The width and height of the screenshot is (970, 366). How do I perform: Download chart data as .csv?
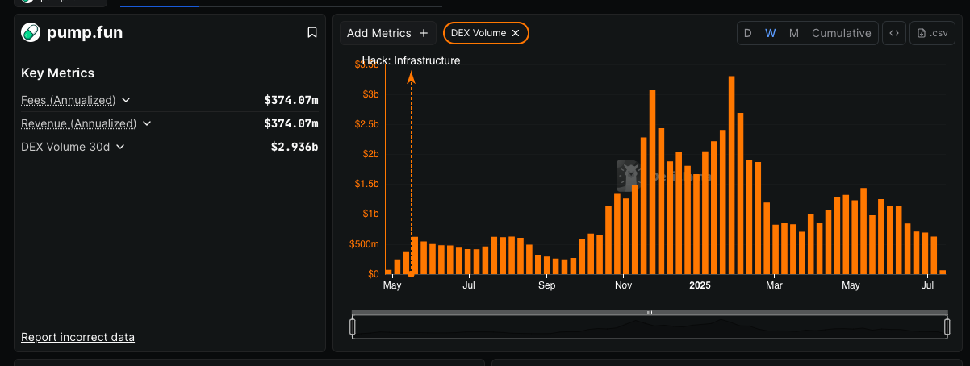point(932,33)
